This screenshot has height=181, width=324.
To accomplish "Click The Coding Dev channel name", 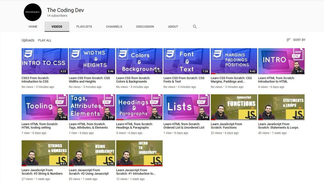I will [x=65, y=10].
